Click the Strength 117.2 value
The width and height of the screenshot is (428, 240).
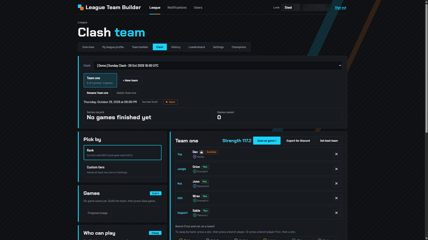pos(237,141)
